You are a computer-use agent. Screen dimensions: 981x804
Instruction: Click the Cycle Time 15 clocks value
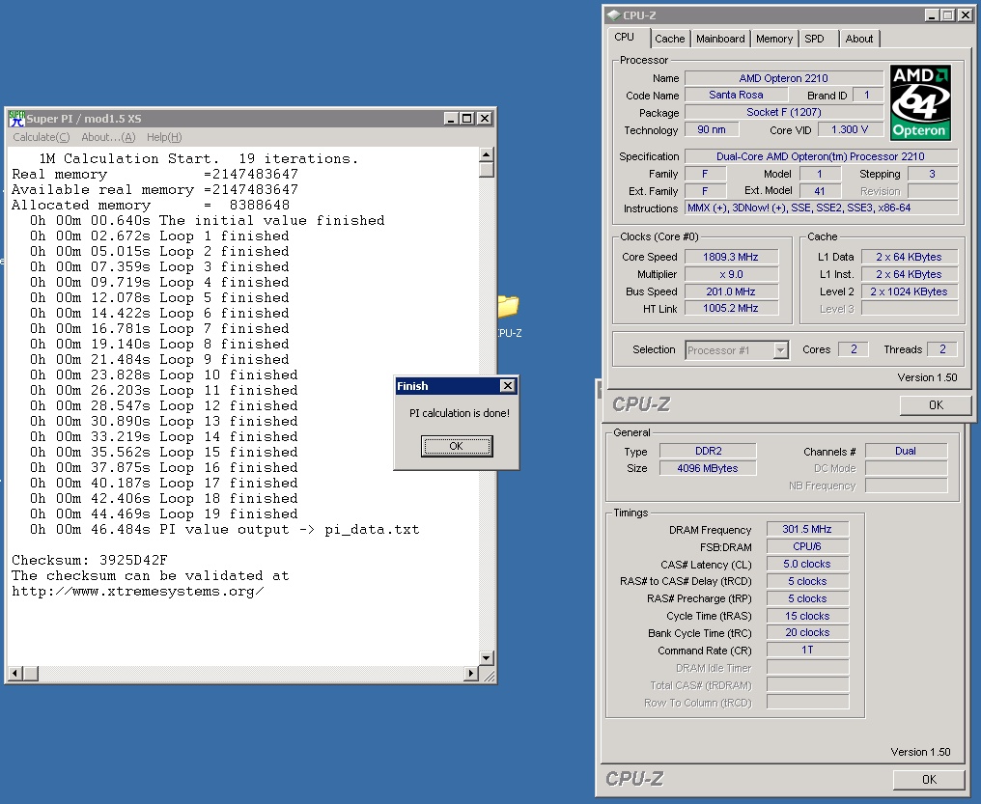point(807,616)
